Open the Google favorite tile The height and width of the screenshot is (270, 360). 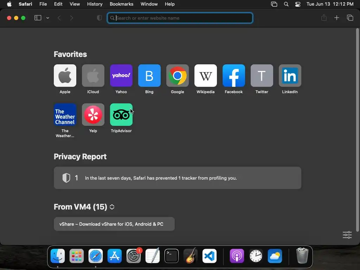(x=178, y=76)
